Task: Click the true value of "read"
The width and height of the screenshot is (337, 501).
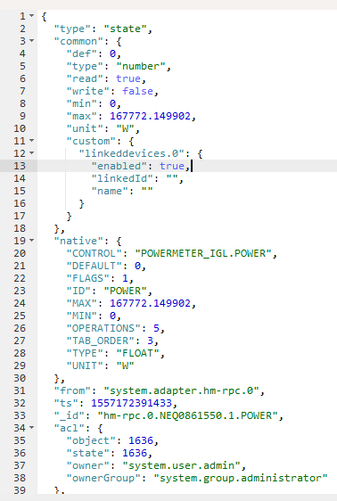Action: click(128, 78)
